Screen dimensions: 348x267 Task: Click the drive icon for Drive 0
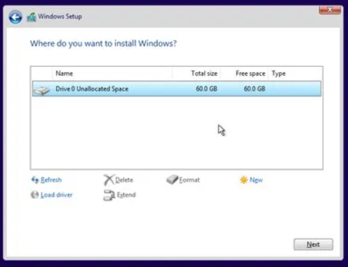42,91
